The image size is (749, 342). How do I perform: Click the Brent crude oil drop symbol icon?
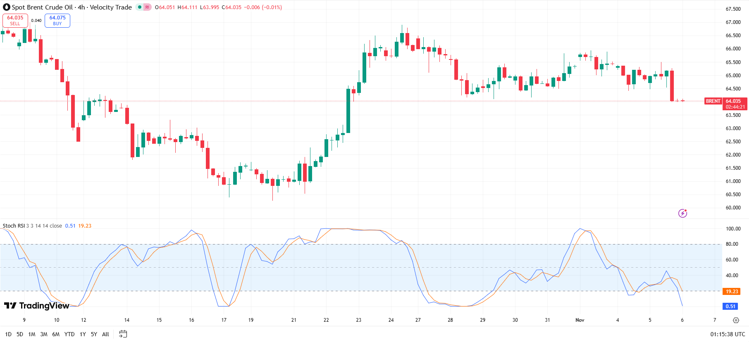pos(6,7)
